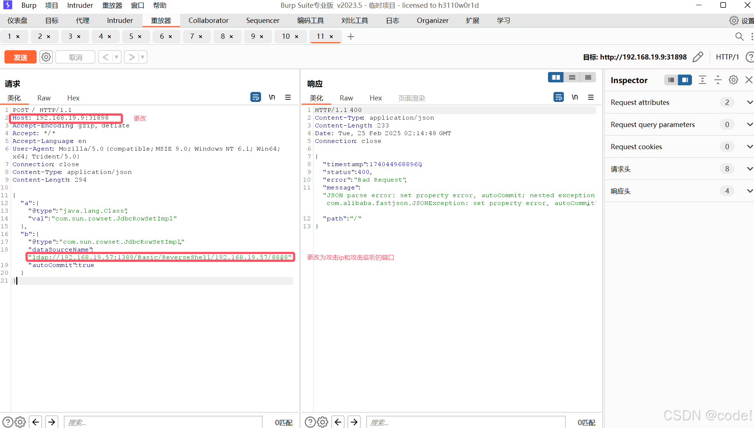754x428 pixels.
Task: Click the response search input field
Action: (466, 422)
